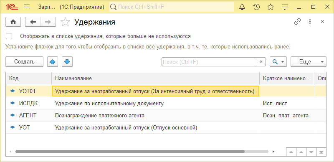The height and width of the screenshot is (162, 334).
Task: Toggle showing unused deductions in list
Action: point(9,36)
